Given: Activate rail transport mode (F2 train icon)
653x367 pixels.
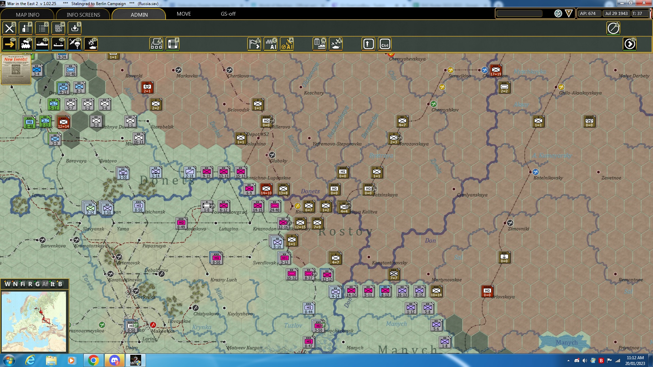Looking at the screenshot, I should click(26, 43).
